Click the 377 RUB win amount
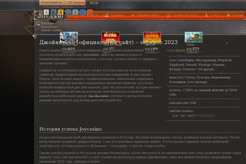 point(109,49)
